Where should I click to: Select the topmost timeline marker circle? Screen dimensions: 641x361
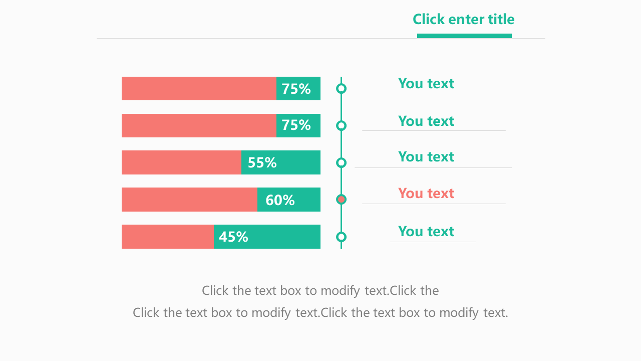[342, 89]
